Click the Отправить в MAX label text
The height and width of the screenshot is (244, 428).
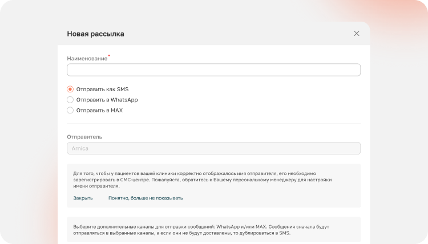pos(99,111)
